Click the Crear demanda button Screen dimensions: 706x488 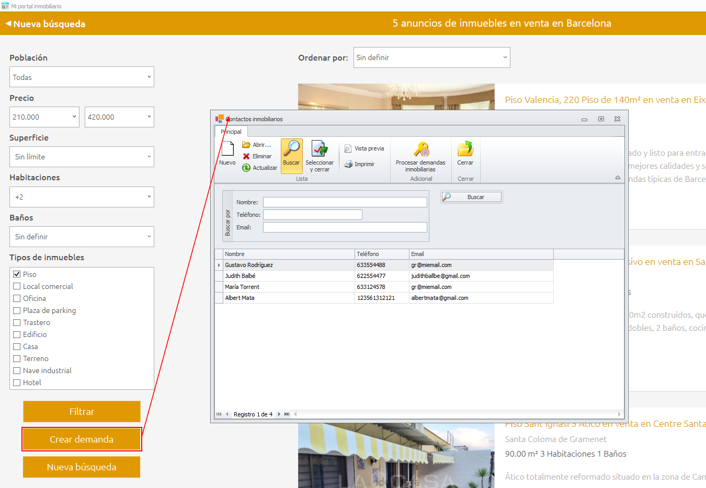(x=82, y=439)
